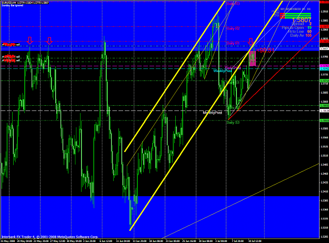The width and height of the screenshot is (329, 243).
Task: Click the Daily R1 pivot label
Action: [x=233, y=43]
